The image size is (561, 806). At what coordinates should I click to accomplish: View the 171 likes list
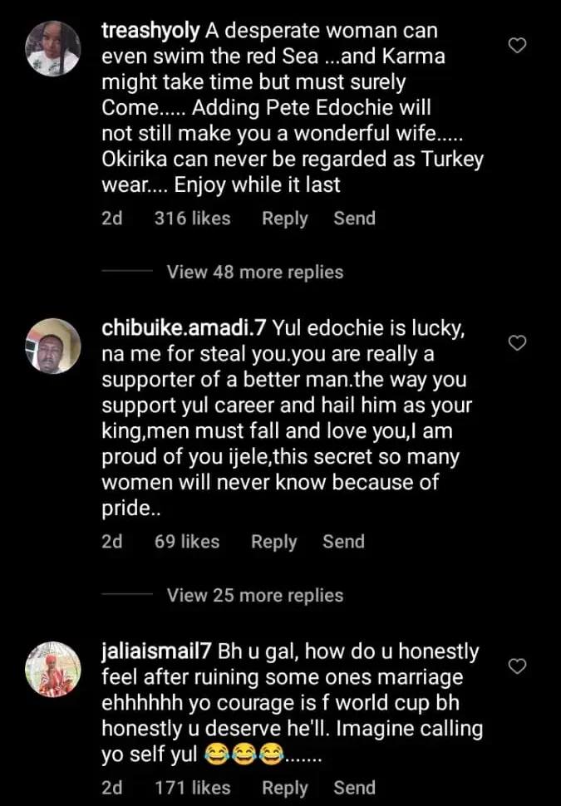pyautogui.click(x=192, y=788)
